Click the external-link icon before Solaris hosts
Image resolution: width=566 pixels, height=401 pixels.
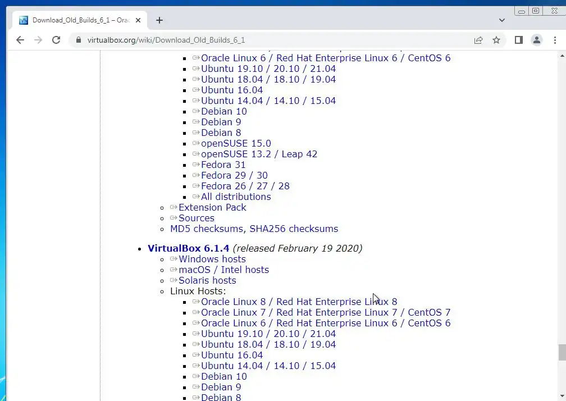click(174, 280)
